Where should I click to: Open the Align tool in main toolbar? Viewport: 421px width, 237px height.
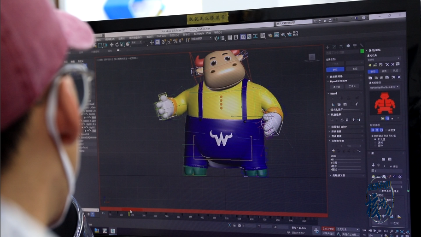tap(223, 38)
